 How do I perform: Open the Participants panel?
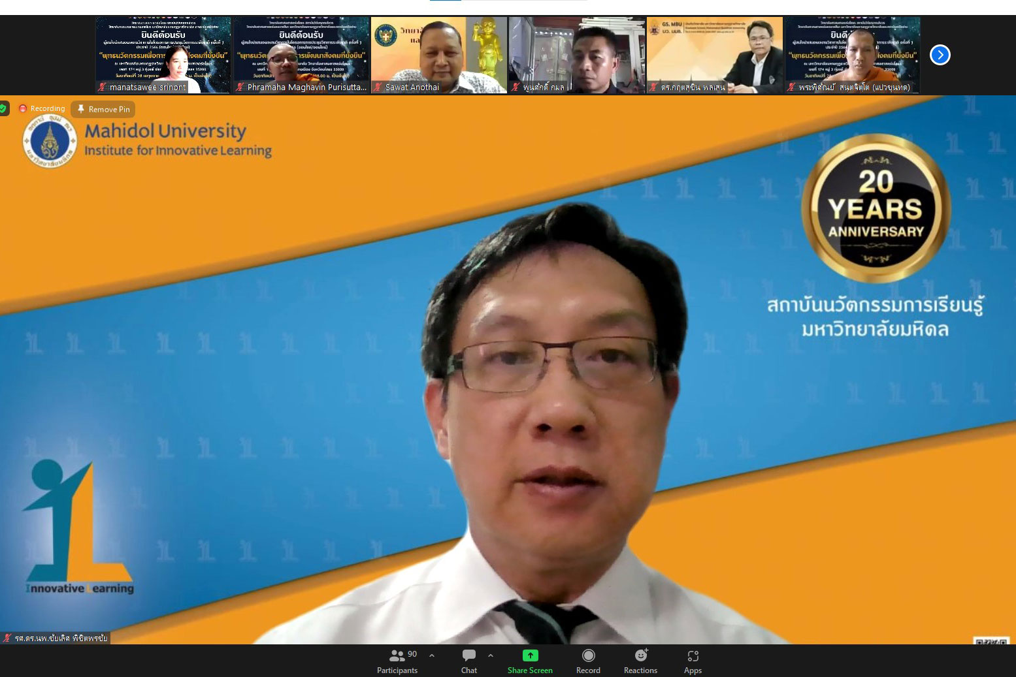397,661
